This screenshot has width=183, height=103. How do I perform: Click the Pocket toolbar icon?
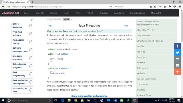click(x=174, y=7)
